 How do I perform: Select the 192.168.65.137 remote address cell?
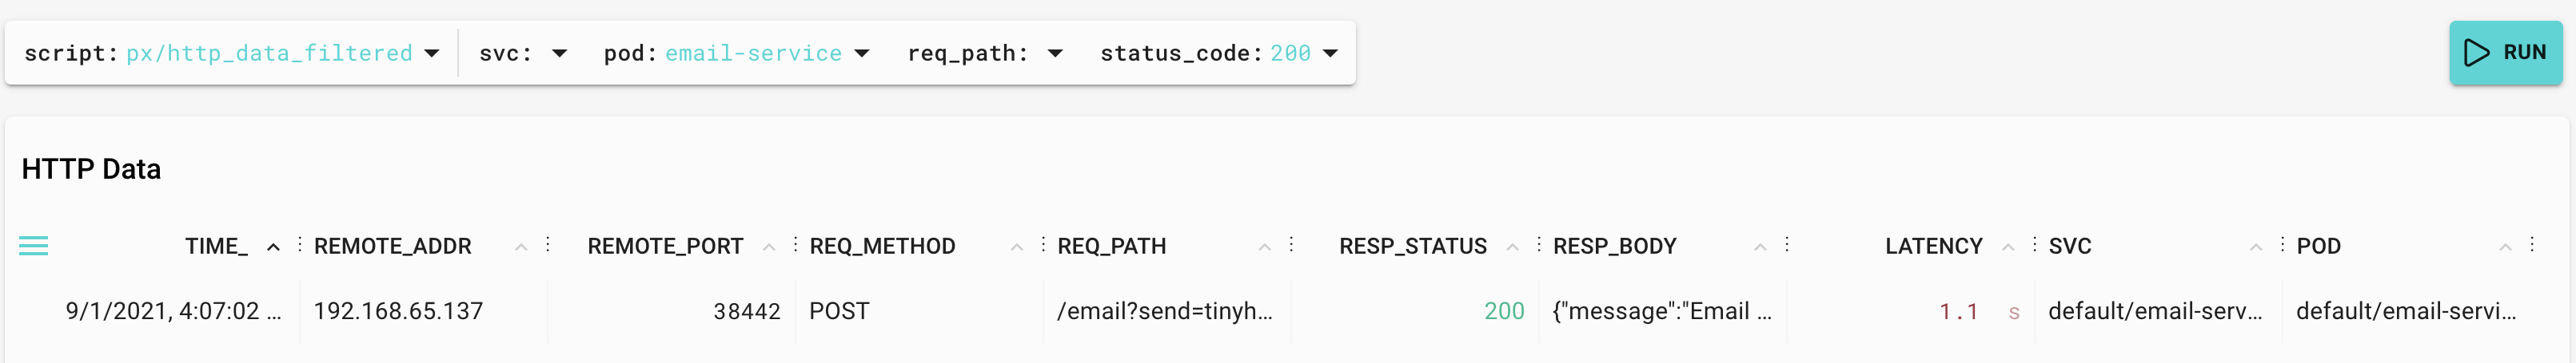(x=398, y=311)
